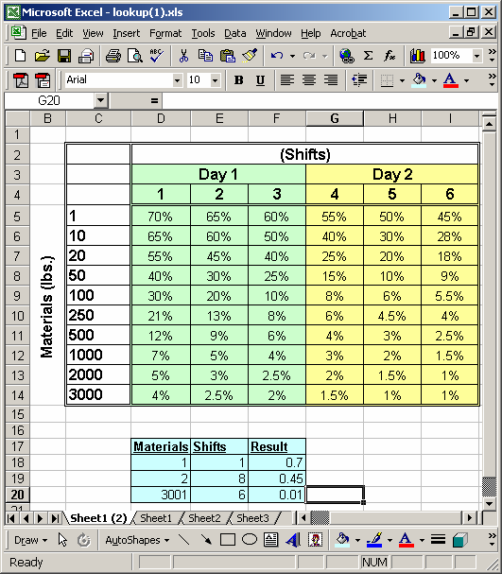Expand the Name Box dropdown arrow
This screenshot has height=574, width=502.
point(100,100)
